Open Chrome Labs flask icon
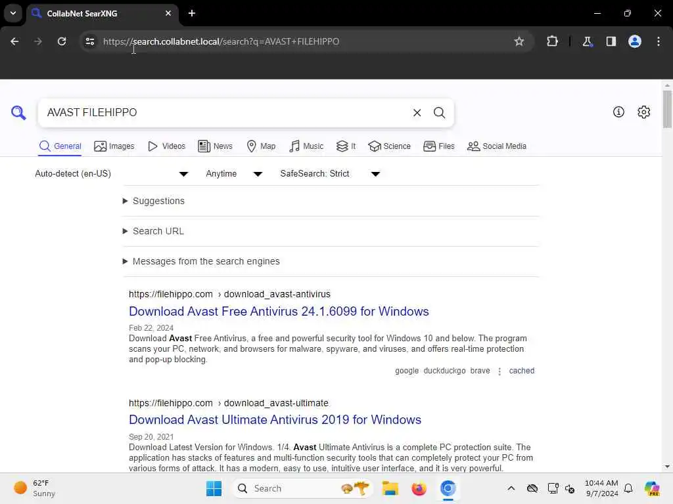This screenshot has height=504, width=673. point(587,41)
